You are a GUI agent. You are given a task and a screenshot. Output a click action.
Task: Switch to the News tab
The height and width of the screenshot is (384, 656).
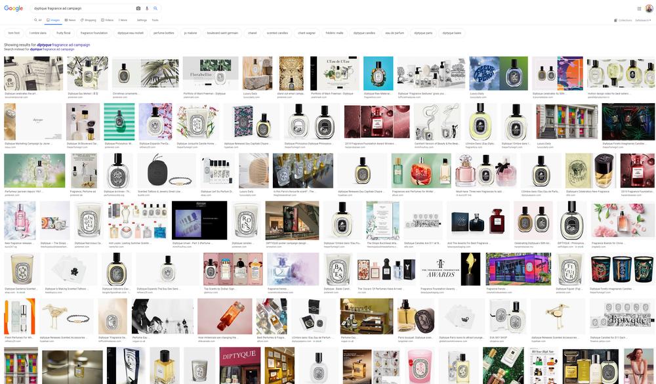pos(70,20)
